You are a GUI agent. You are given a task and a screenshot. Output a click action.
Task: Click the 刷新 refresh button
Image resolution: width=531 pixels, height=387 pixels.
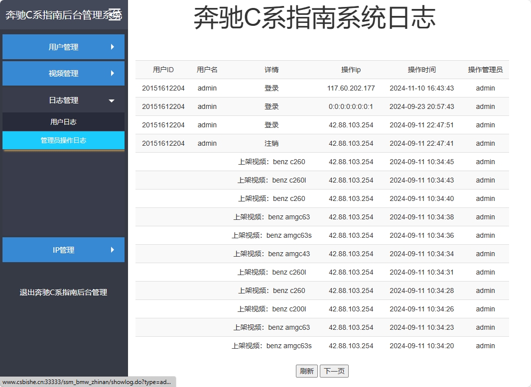[x=306, y=371]
